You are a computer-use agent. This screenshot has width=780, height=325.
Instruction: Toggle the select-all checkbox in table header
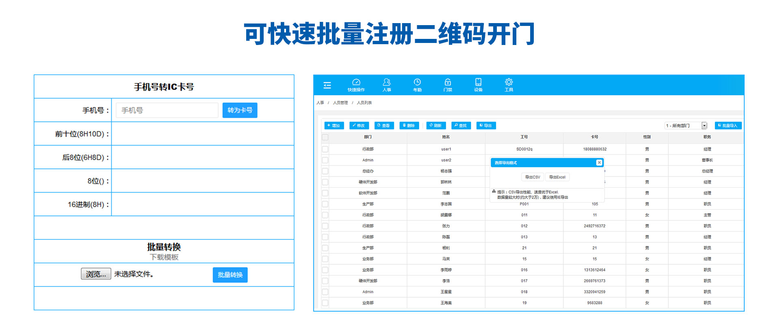pyautogui.click(x=325, y=137)
